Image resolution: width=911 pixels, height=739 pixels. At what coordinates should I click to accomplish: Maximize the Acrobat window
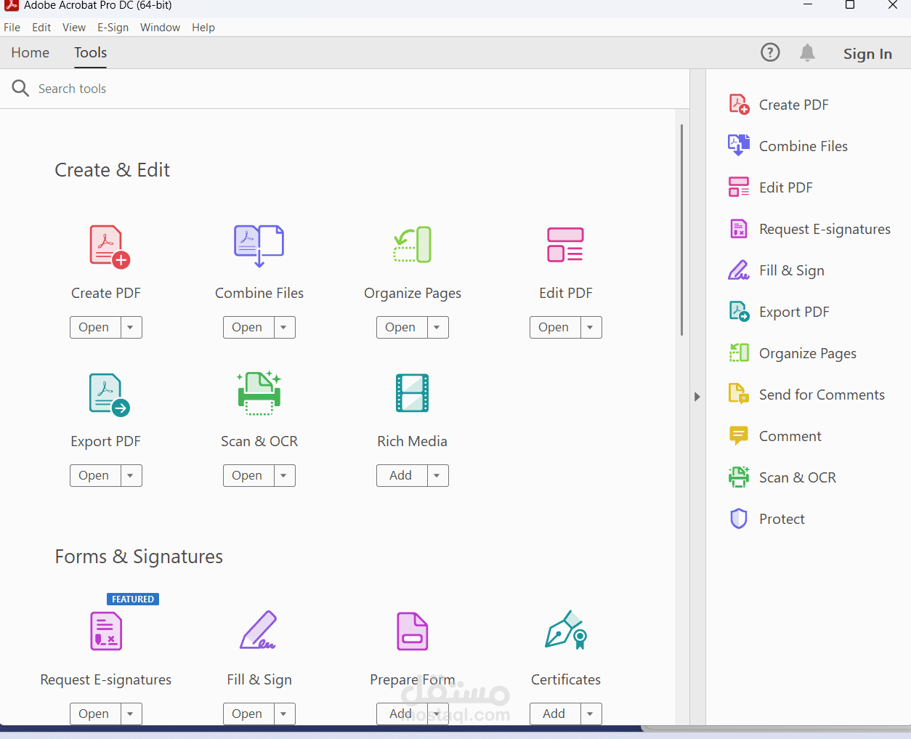point(850,5)
